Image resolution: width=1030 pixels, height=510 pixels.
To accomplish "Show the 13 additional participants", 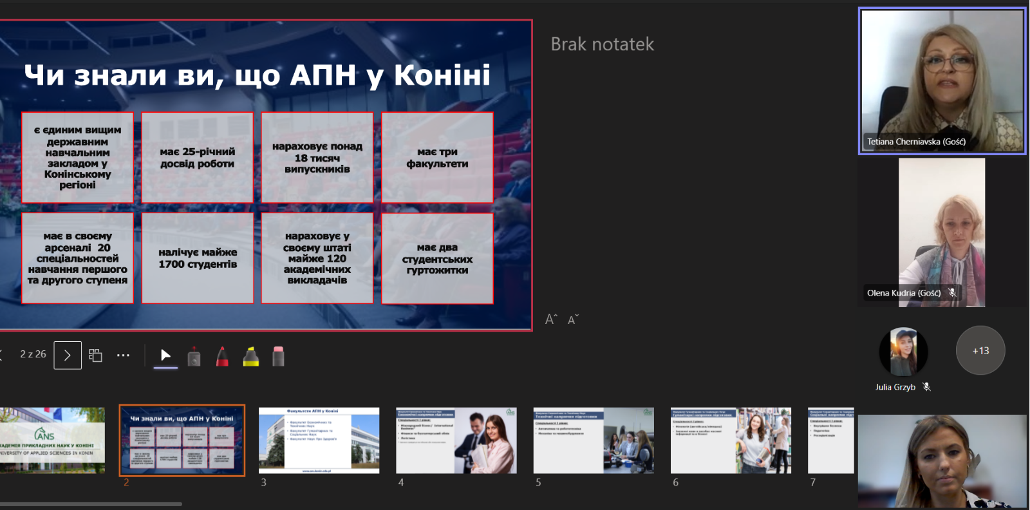I will [980, 351].
